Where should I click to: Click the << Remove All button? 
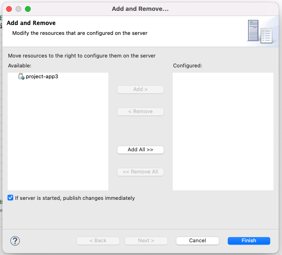pos(141,172)
